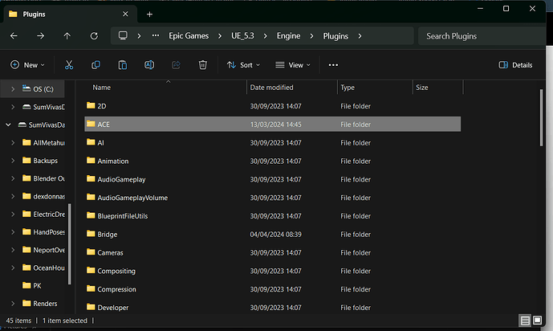Viewport: 553px width, 331px height.
Task: Open the New dropdown menu
Action: point(27,65)
